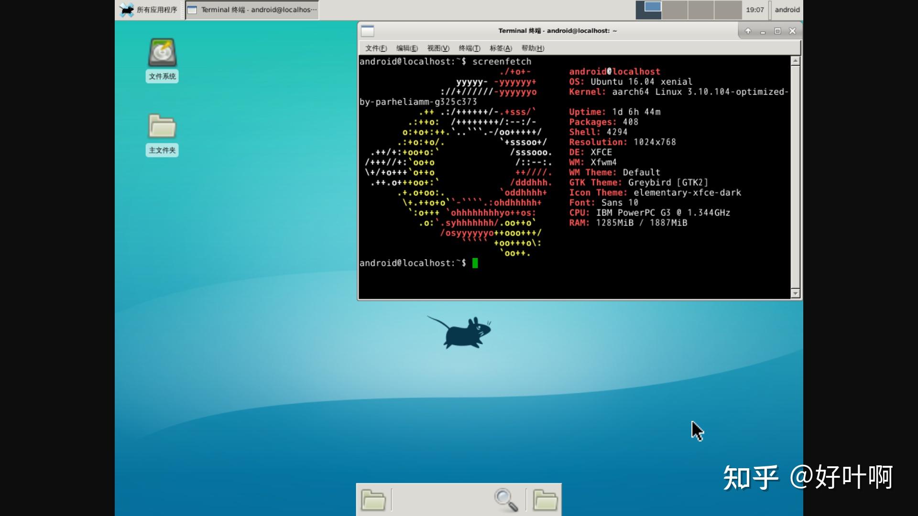918x516 pixels.
Task: Toggle window shade with the up-arrow titlebar button
Action: pyautogui.click(x=747, y=31)
